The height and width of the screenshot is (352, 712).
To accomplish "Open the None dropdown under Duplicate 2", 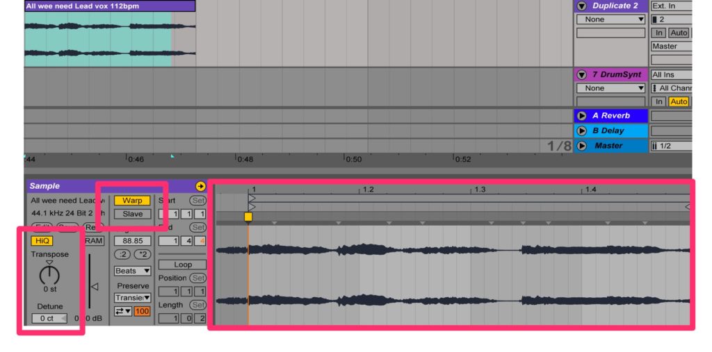I will 610,19.
